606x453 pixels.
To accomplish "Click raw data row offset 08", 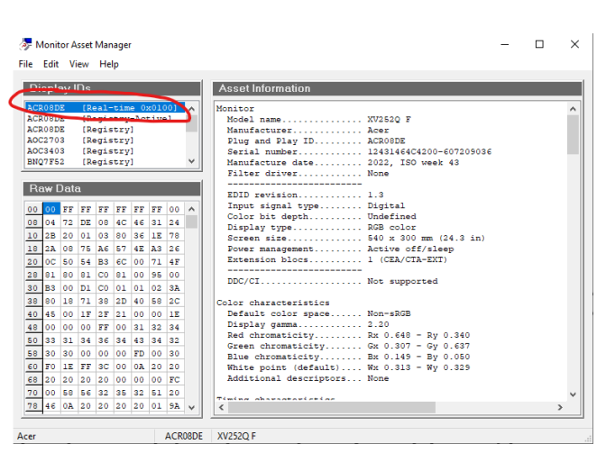I will [32, 222].
